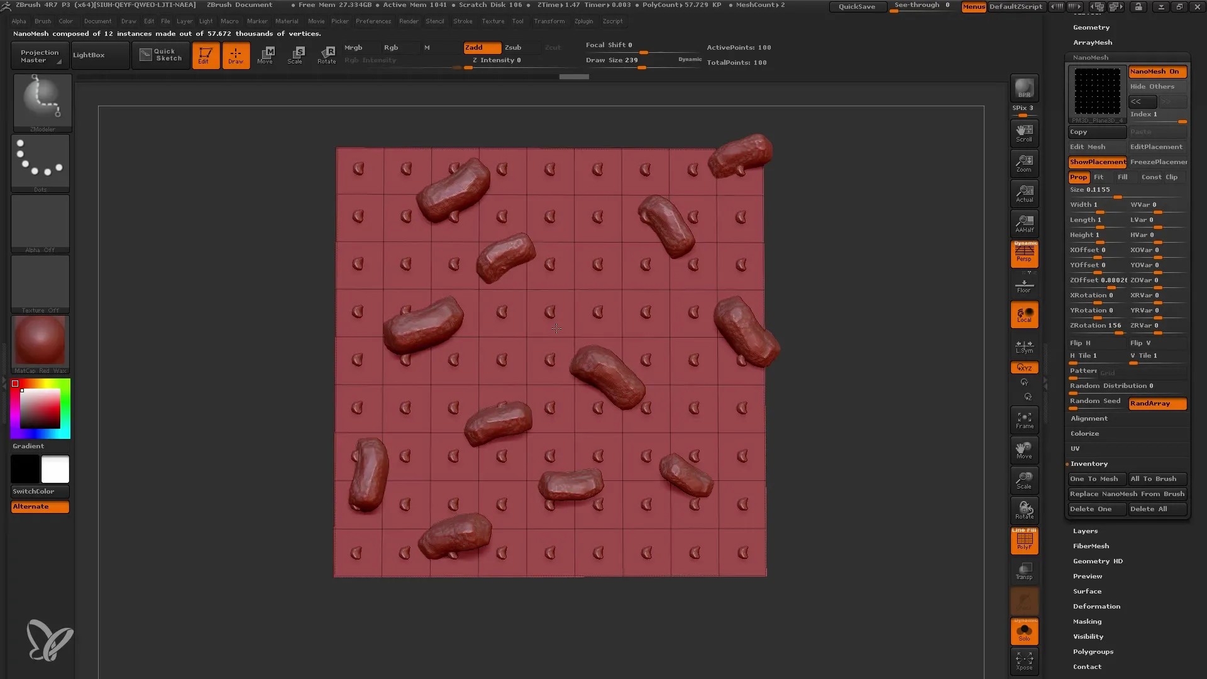Click the MatCap Red Wax thumbnail
1207x679 pixels.
(x=40, y=341)
